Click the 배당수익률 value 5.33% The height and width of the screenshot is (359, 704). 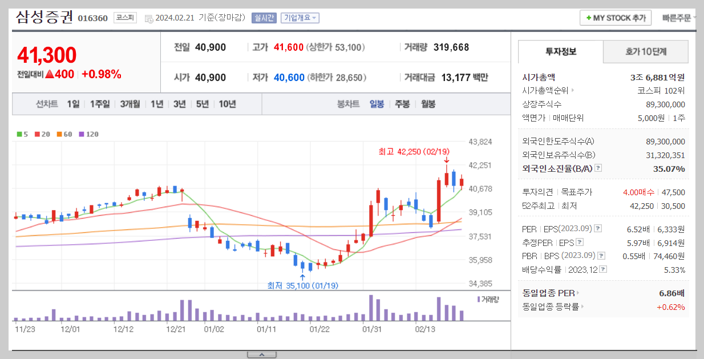(674, 269)
